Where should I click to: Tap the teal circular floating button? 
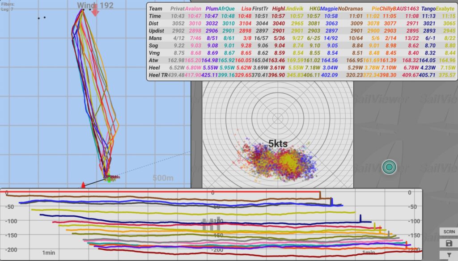(x=389, y=167)
